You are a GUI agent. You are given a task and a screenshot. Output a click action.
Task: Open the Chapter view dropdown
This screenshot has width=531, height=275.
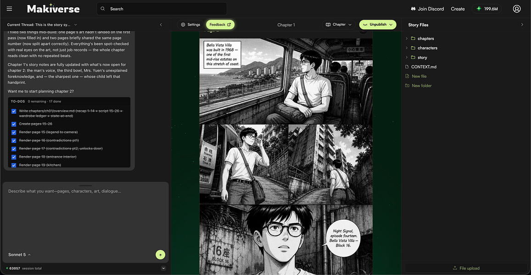[339, 25]
